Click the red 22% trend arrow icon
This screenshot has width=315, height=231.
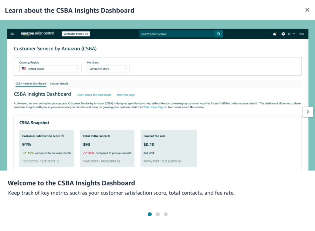click(x=85, y=153)
